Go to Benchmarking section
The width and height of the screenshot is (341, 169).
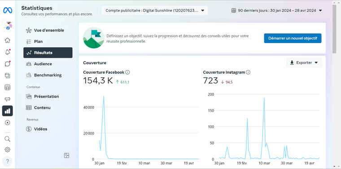tap(48, 75)
